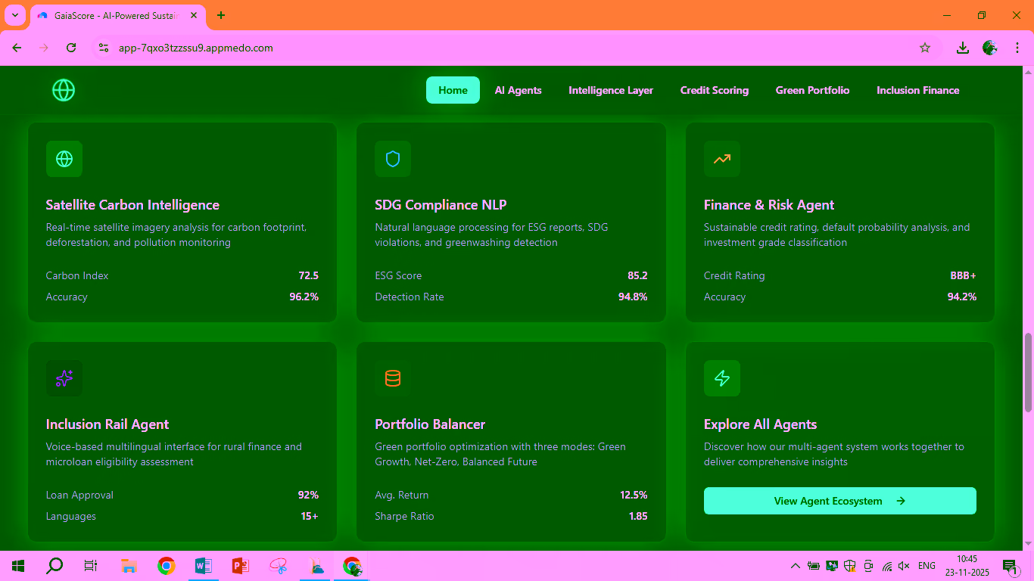Click the Explore All Agents heading
The width and height of the screenshot is (1034, 581).
(761, 424)
